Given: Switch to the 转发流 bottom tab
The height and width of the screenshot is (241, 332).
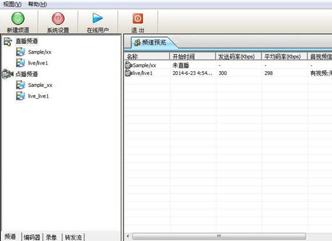Looking at the screenshot, I should click(73, 237).
